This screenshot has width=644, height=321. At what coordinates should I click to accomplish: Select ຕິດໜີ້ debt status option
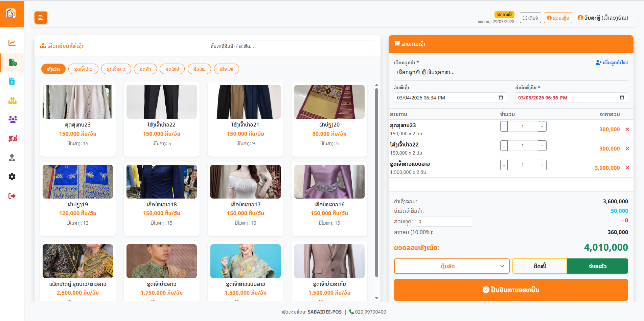pos(539,266)
